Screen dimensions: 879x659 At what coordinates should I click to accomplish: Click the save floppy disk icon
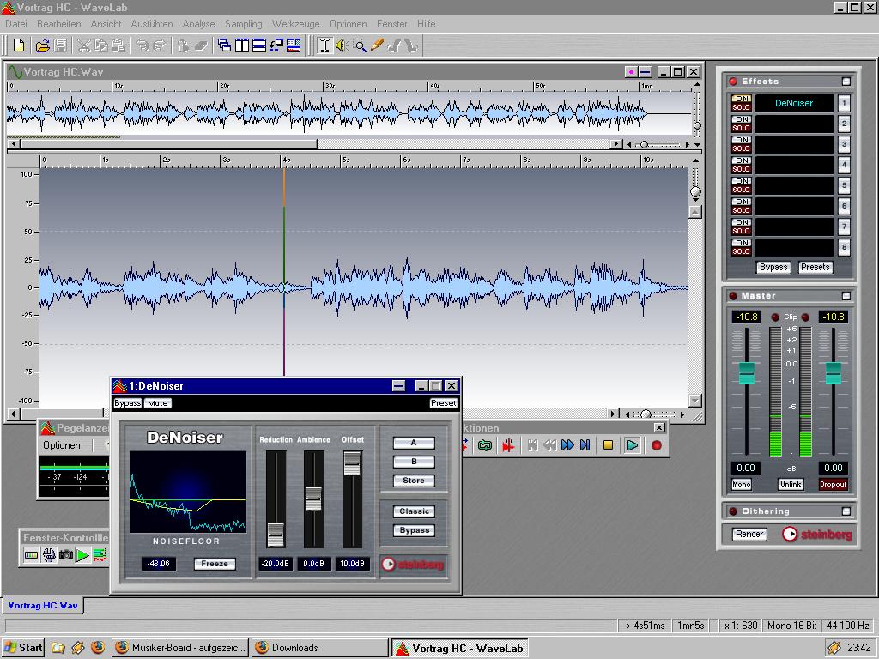(60, 45)
